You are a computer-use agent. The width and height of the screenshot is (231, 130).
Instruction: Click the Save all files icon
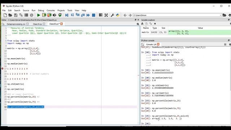click(21, 15)
